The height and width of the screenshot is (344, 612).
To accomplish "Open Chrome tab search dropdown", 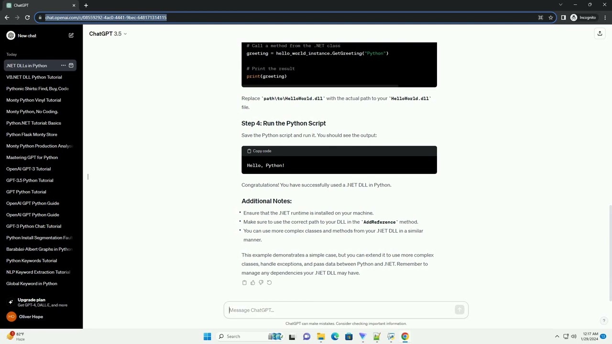I will pyautogui.click(x=560, y=5).
